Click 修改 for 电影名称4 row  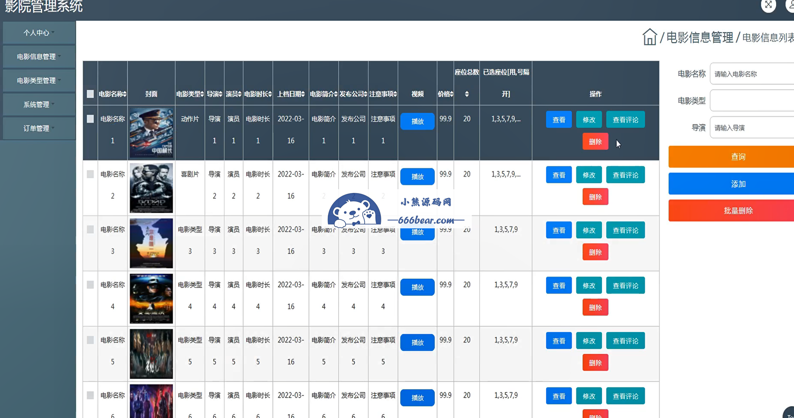[x=589, y=285]
